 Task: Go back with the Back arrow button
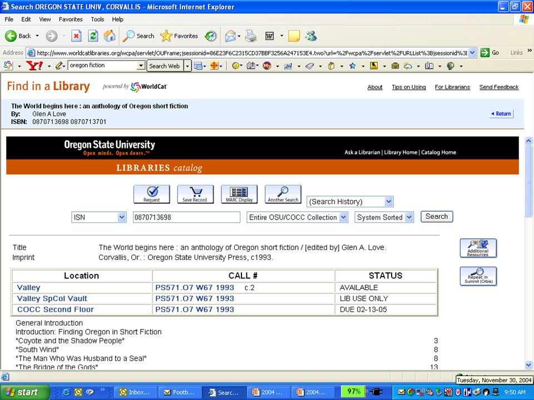18,36
